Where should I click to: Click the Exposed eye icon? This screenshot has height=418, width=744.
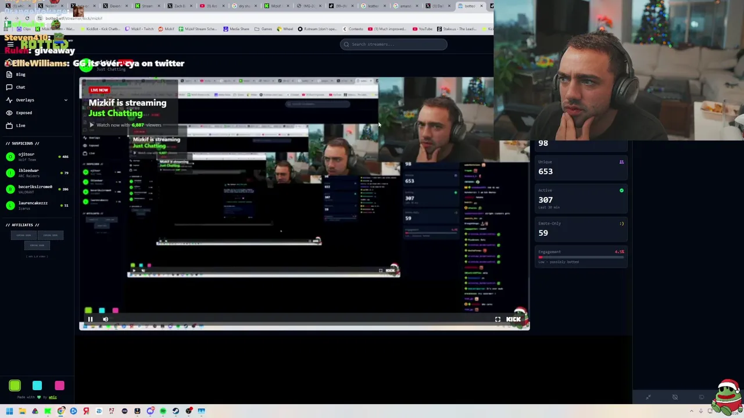[9, 113]
